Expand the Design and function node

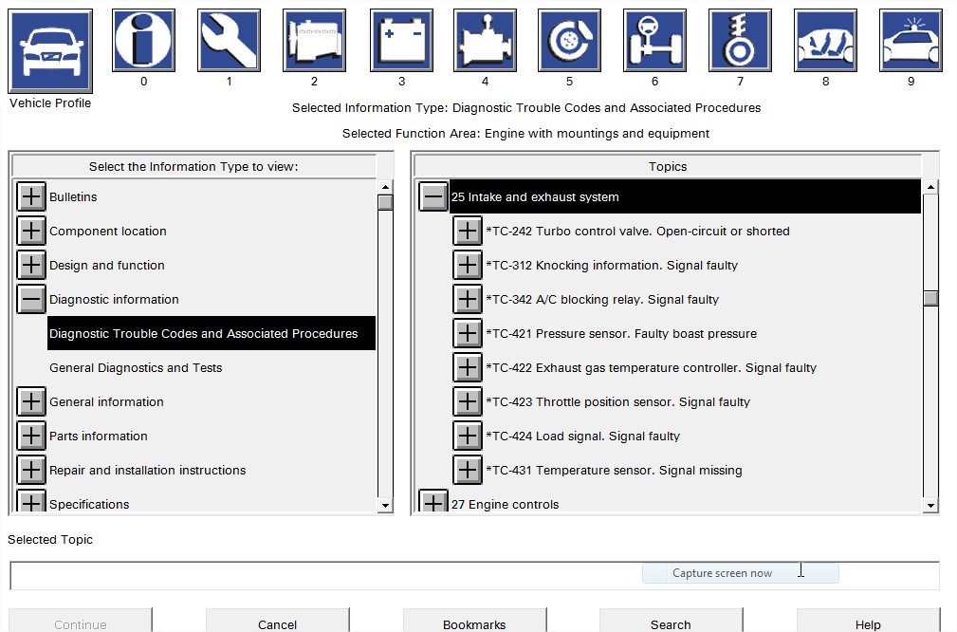(31, 265)
